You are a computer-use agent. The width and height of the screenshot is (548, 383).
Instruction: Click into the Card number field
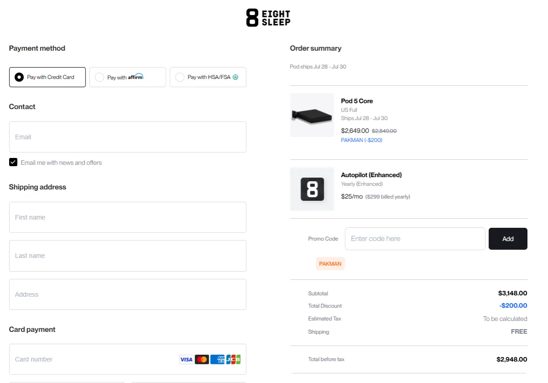click(x=91, y=359)
